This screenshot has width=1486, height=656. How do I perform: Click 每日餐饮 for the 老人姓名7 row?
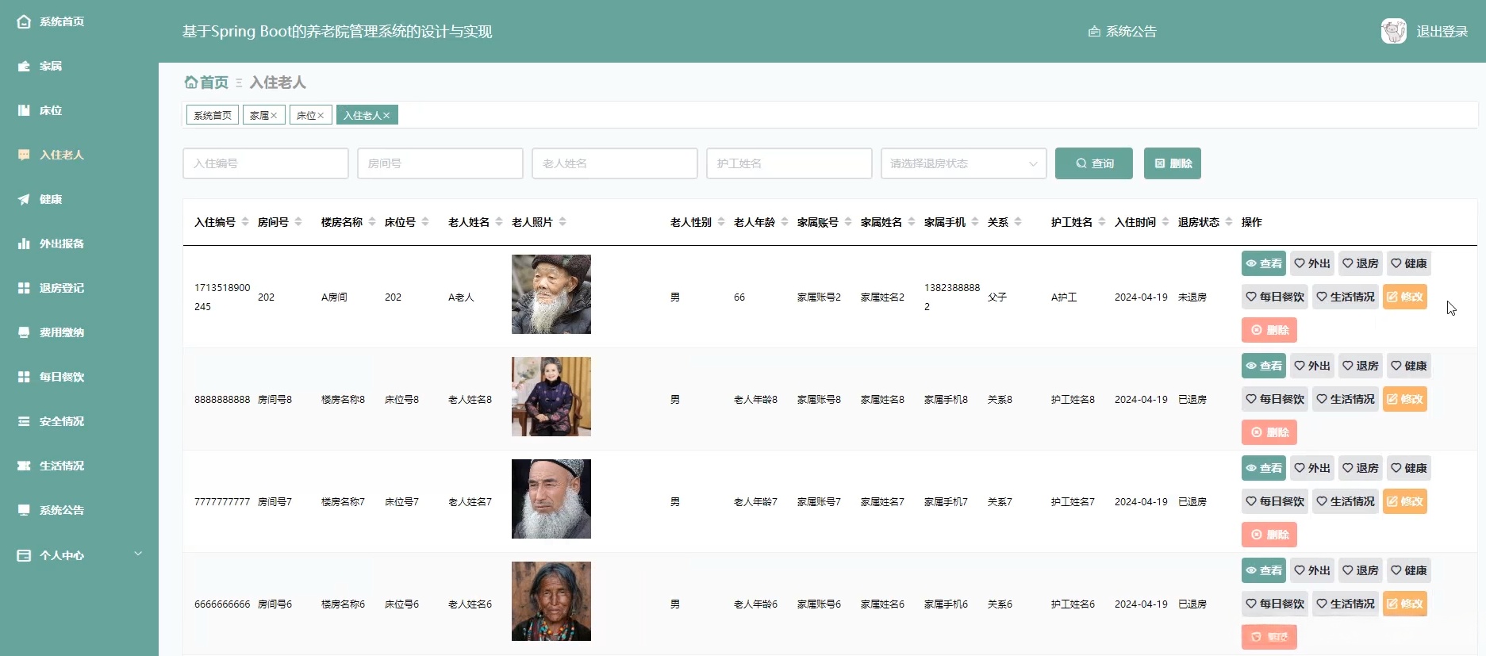click(x=1275, y=501)
